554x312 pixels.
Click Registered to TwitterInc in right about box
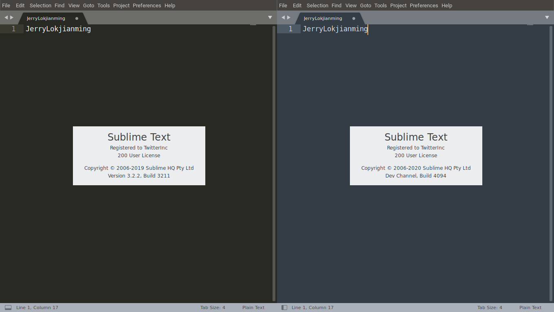(416, 148)
